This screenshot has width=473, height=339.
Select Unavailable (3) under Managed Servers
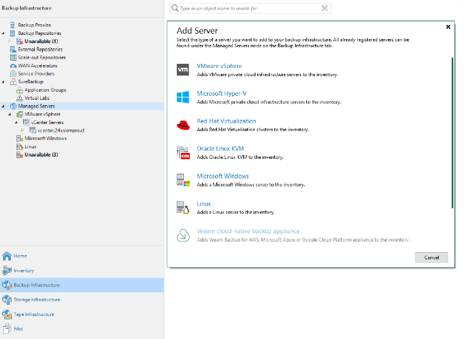pos(41,155)
